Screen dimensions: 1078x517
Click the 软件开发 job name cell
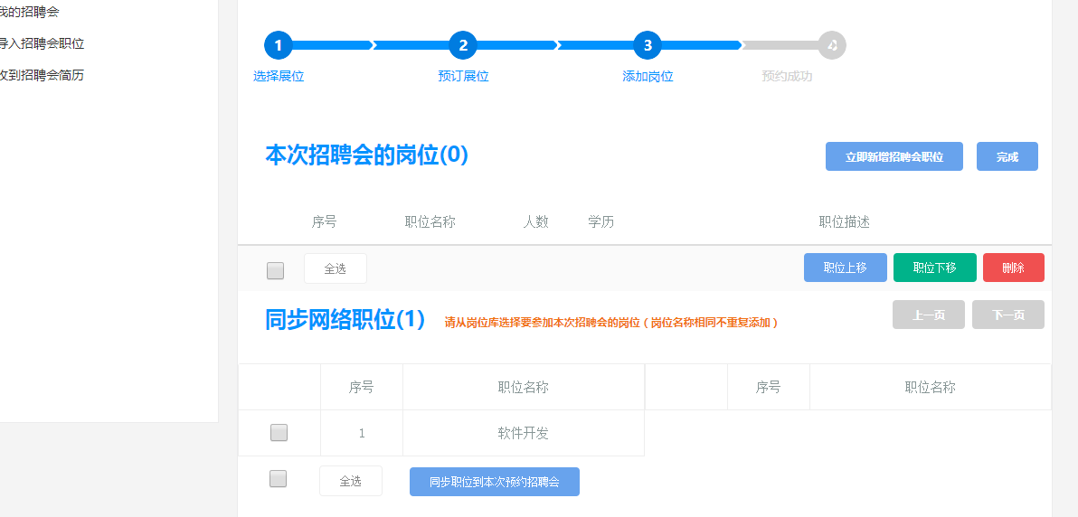524,433
